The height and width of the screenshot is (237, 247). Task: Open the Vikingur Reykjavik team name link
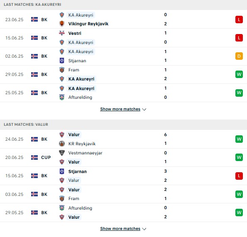[x=88, y=24]
